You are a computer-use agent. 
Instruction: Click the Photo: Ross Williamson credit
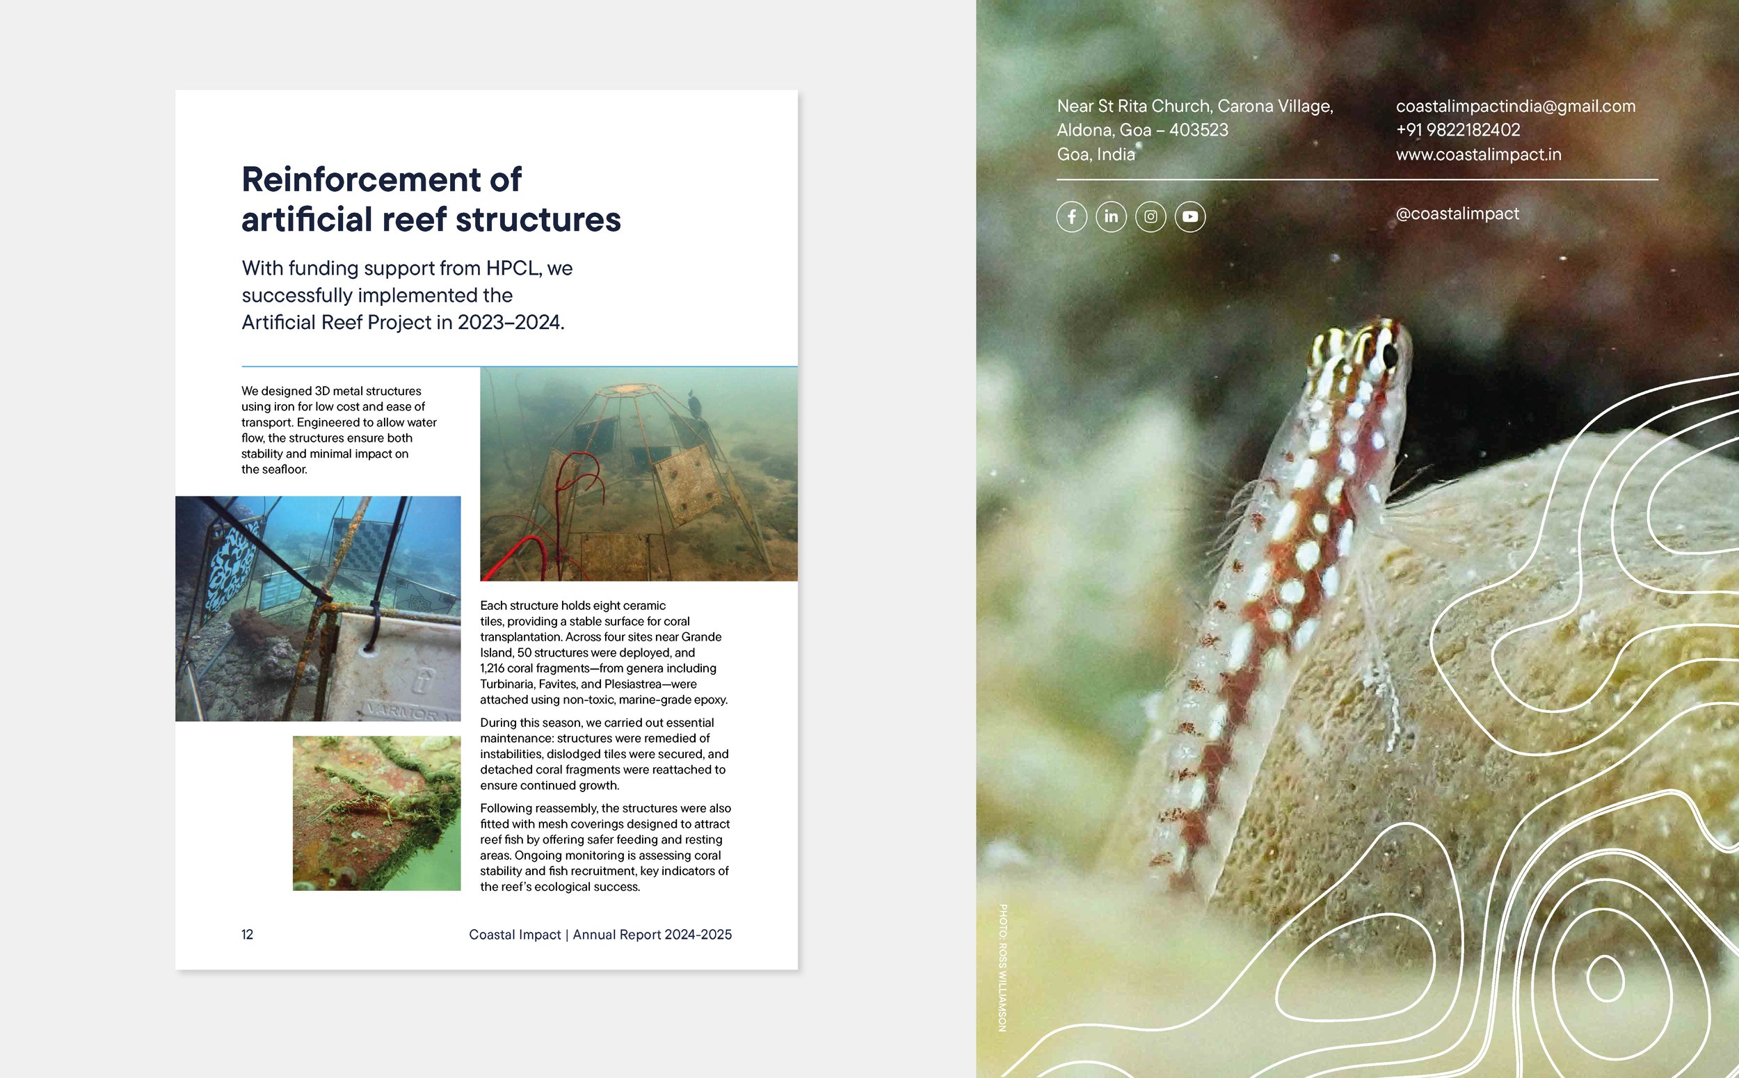click(x=1002, y=967)
